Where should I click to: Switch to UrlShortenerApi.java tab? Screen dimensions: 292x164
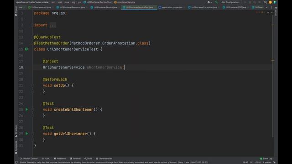40,7
